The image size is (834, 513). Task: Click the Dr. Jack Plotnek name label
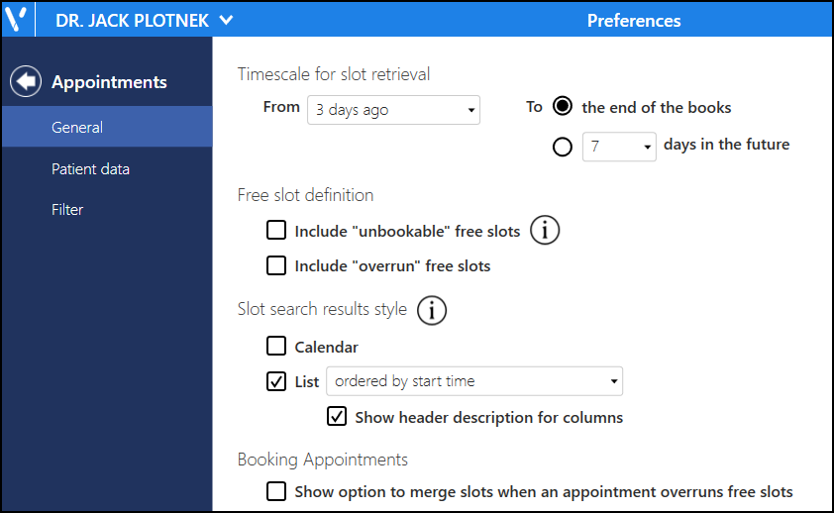pos(132,20)
